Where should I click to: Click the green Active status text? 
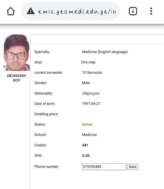pyautogui.click(x=87, y=124)
